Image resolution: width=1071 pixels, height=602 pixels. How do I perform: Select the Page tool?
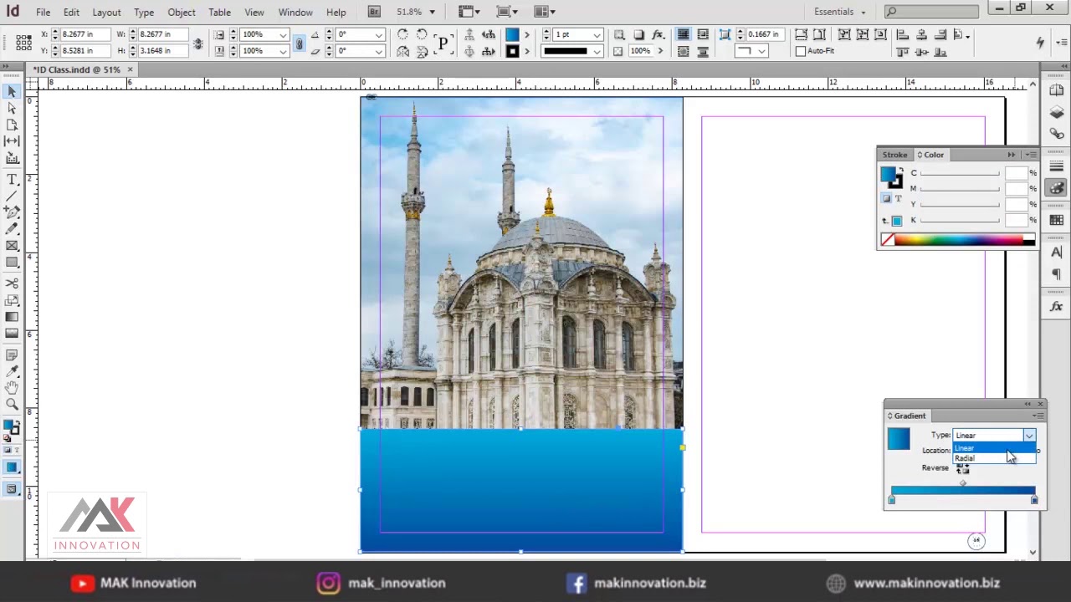pyautogui.click(x=12, y=125)
